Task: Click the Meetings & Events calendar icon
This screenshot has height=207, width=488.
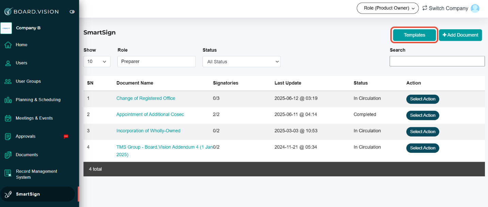Action: [x=8, y=118]
